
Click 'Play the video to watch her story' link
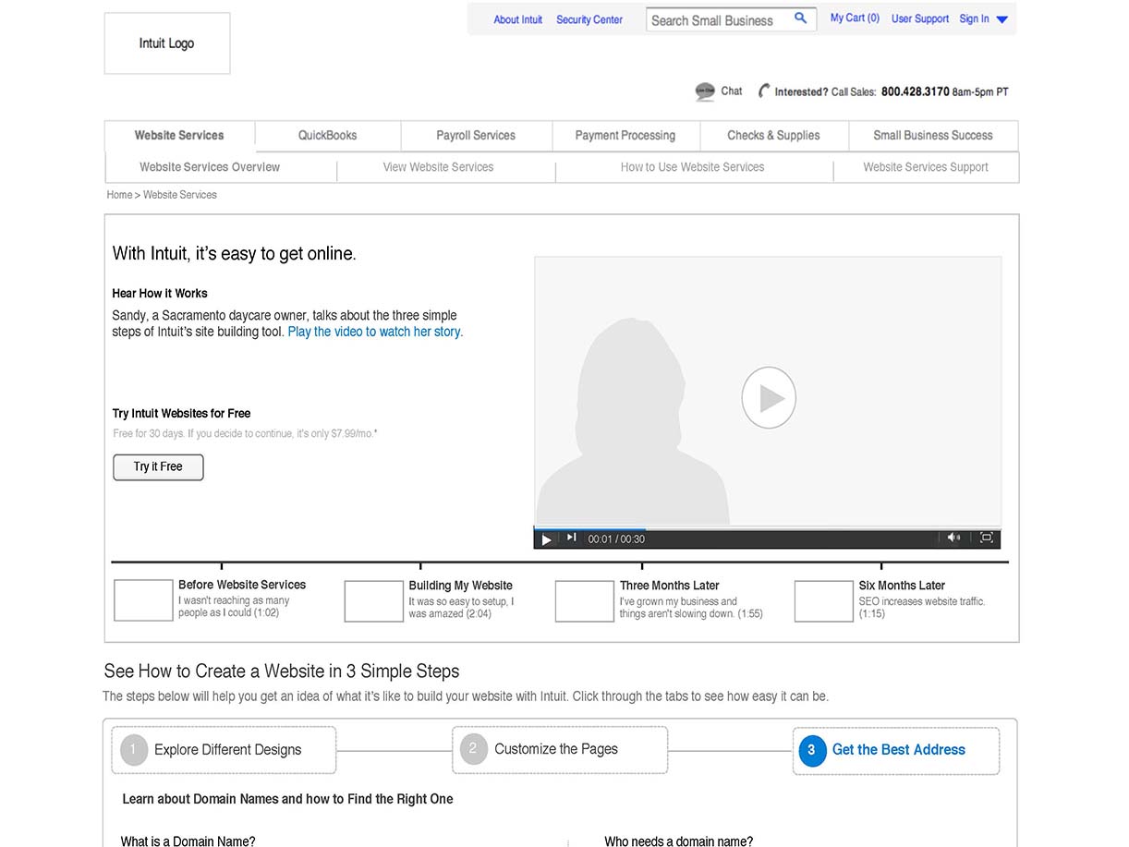(x=375, y=332)
